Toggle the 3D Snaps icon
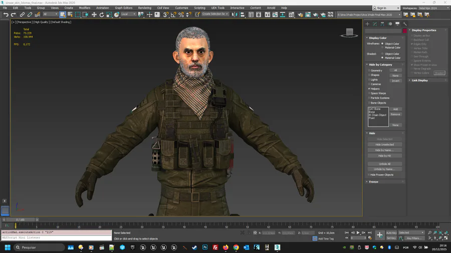Image resolution: width=451 pixels, height=253 pixels. pyautogui.click(x=166, y=14)
